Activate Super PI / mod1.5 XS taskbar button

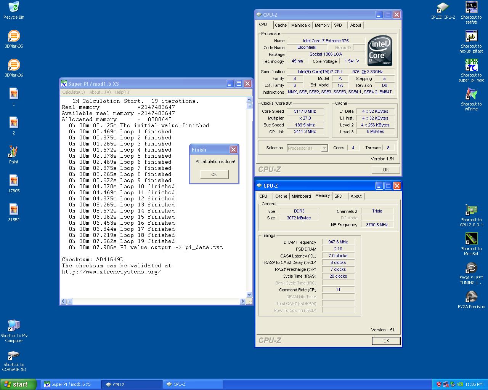(71, 384)
